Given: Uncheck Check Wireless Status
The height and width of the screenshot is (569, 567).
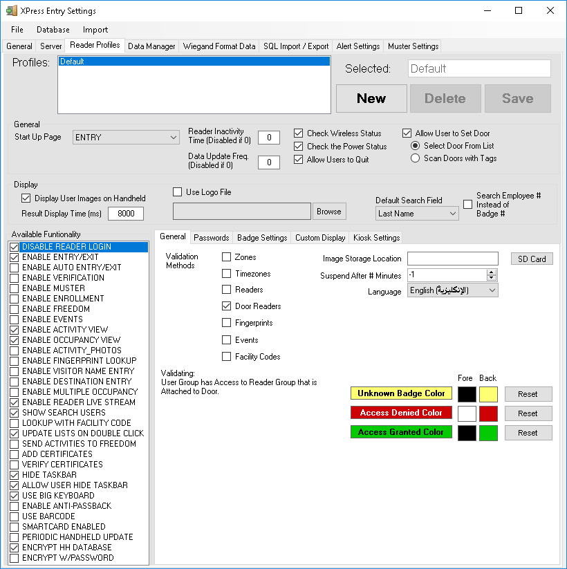Looking at the screenshot, I should click(299, 133).
